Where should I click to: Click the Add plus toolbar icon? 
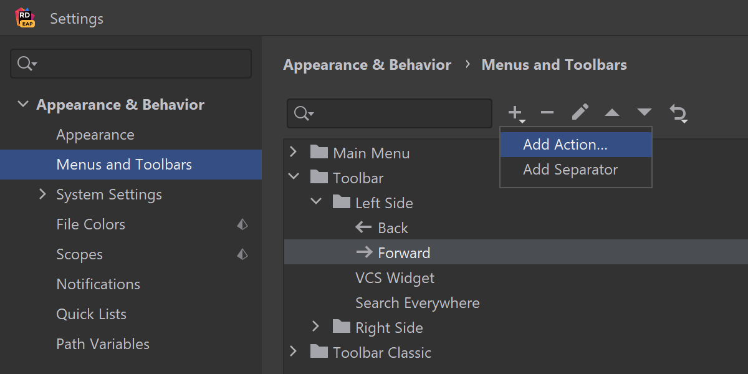515,113
